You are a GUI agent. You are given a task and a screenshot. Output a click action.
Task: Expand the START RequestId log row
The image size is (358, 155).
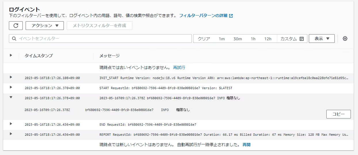tap(11, 87)
